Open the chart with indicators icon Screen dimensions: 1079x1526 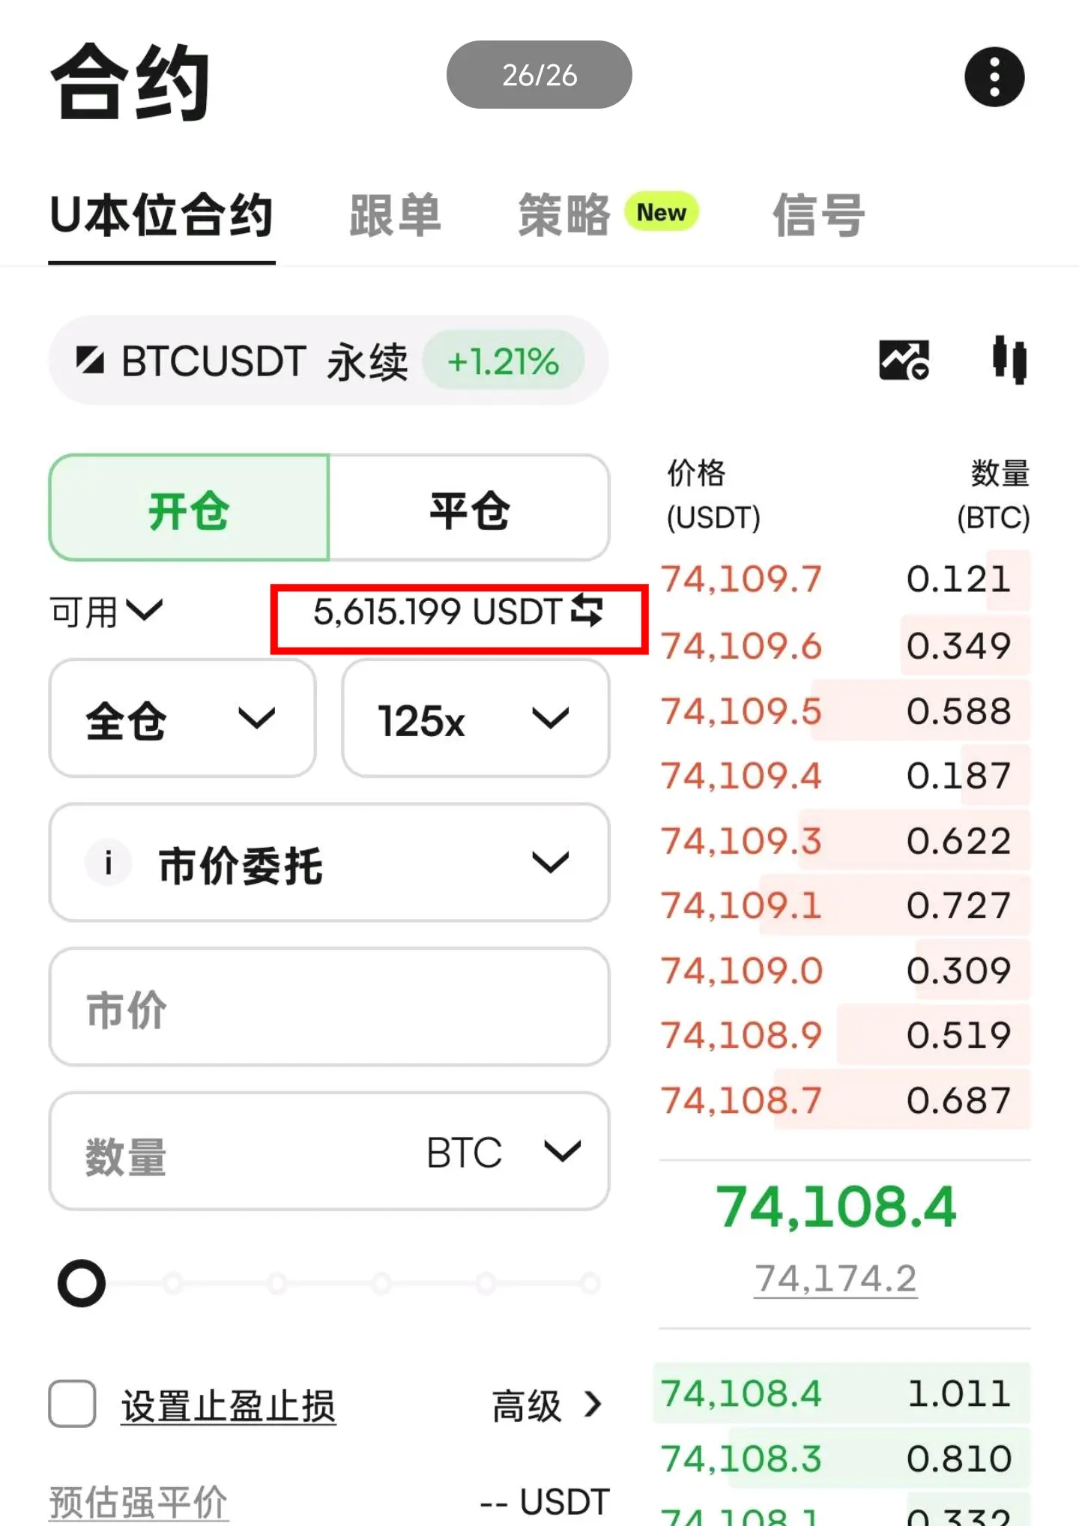coord(904,360)
